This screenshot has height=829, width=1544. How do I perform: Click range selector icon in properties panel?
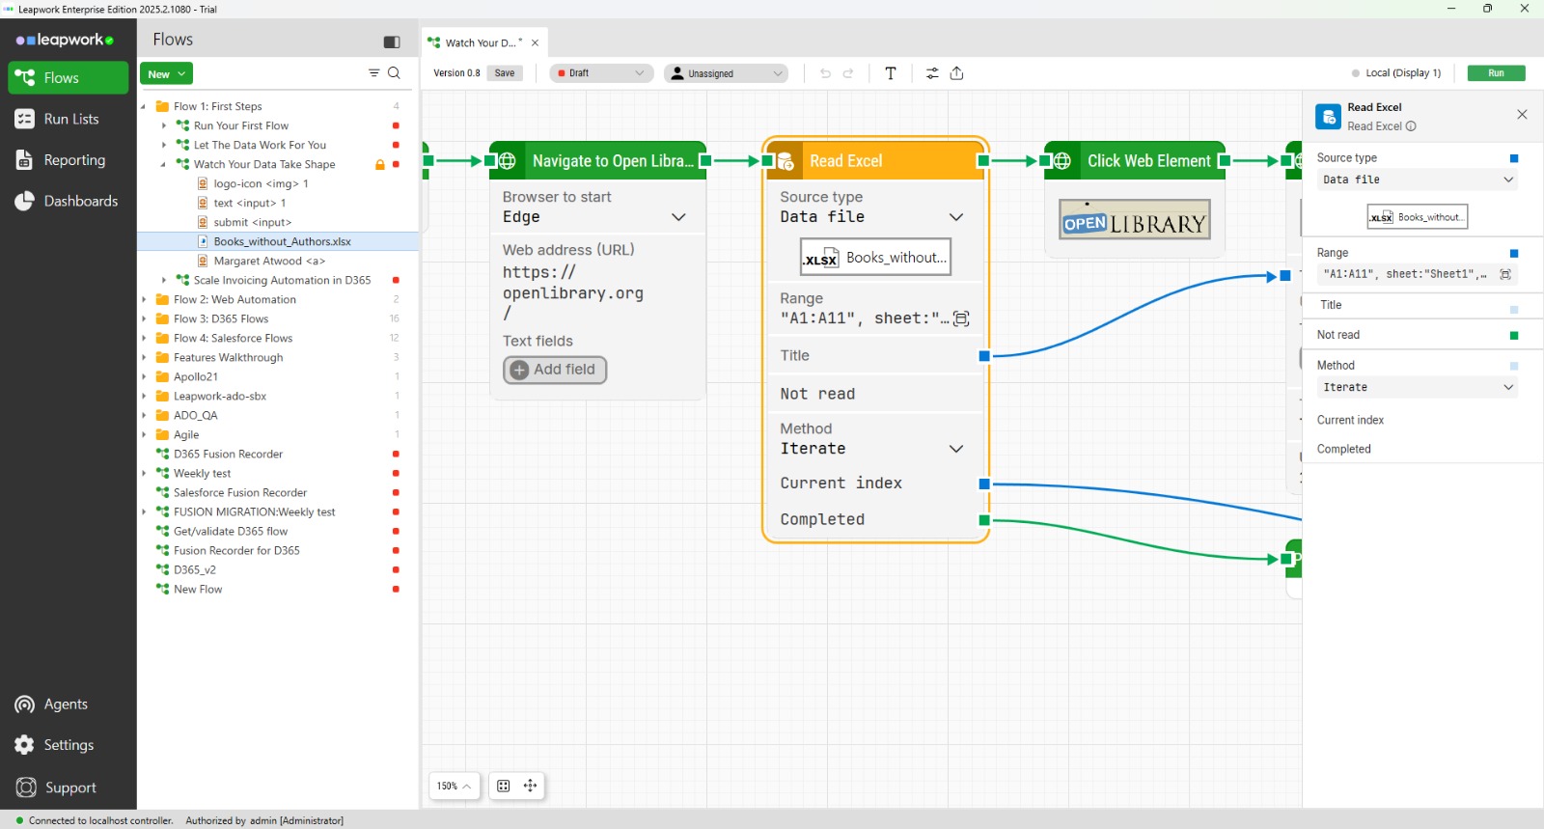coord(1504,274)
